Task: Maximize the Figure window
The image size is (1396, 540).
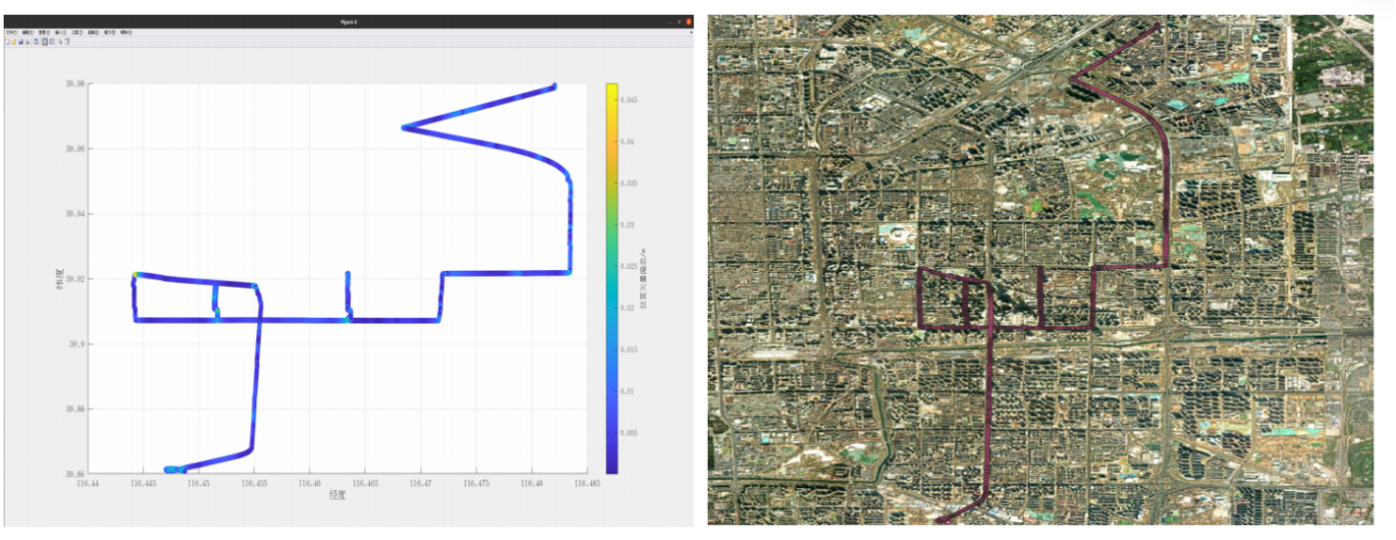Action: [679, 22]
